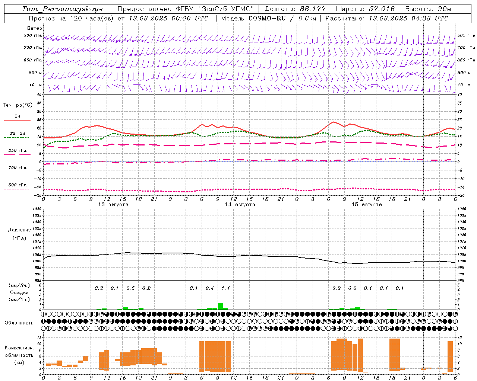This screenshot has height=381, width=477.
Task: Click the Прогноз на 120 часа(ов) text
Action: point(72,18)
